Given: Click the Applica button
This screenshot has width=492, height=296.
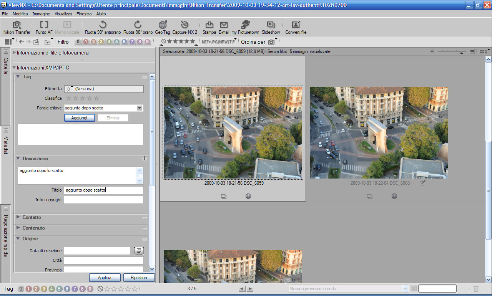Looking at the screenshot, I should click(105, 278).
